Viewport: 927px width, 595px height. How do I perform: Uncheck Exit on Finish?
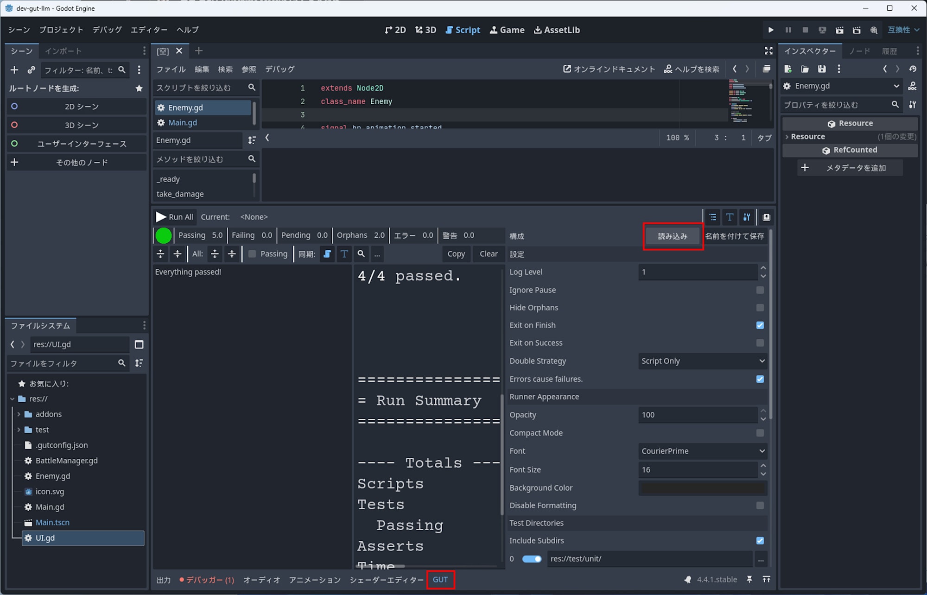[x=760, y=325]
